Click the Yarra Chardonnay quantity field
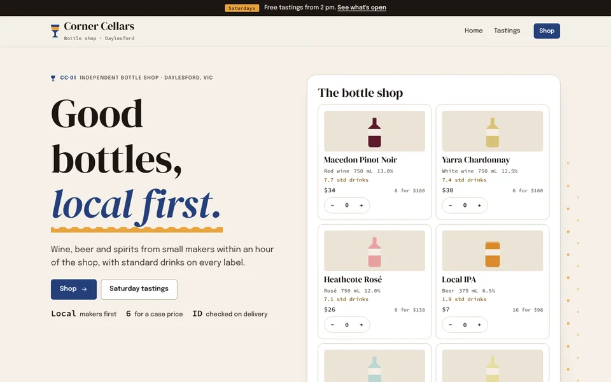 click(465, 206)
